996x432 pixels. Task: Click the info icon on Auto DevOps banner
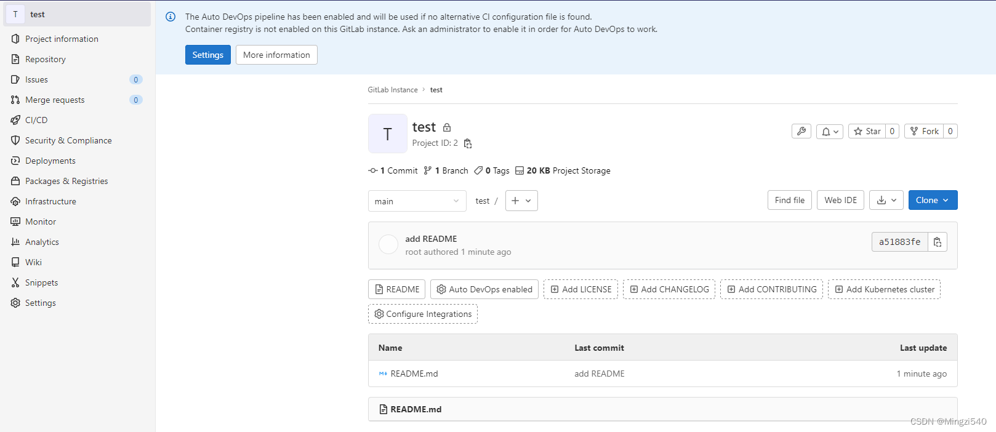[171, 17]
